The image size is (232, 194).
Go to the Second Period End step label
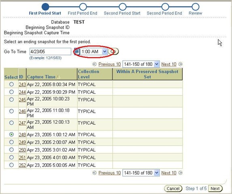click(164, 13)
